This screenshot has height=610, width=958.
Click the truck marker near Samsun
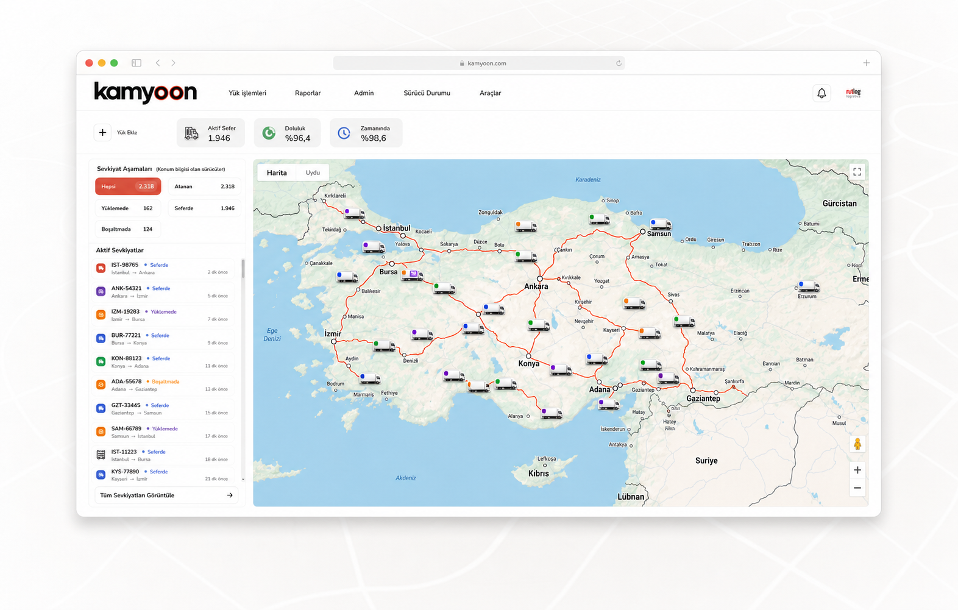point(661,224)
